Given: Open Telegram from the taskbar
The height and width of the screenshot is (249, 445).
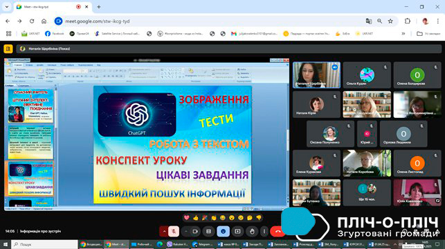Looking at the screenshot, I should click(202, 244).
